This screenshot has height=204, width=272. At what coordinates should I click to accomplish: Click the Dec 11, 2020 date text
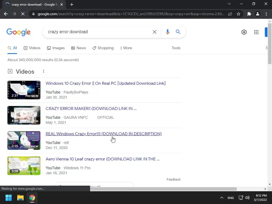click(57, 148)
